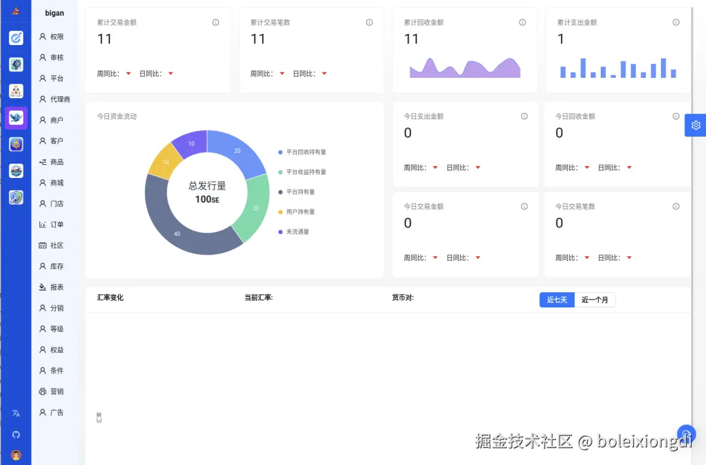Click the 总发行量 100SE donut center

tap(207, 192)
